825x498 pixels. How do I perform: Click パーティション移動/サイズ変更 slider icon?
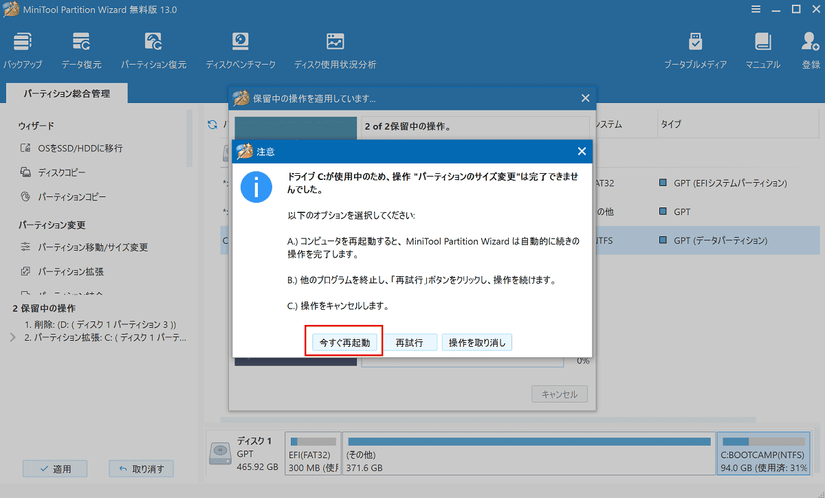coord(25,247)
